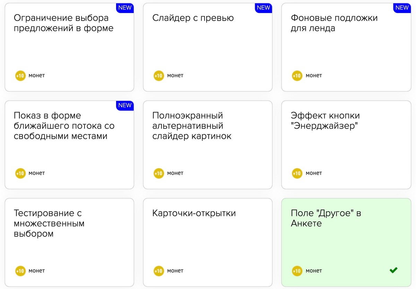Open 'Показ в форме ближайшего потока' title

(64, 126)
